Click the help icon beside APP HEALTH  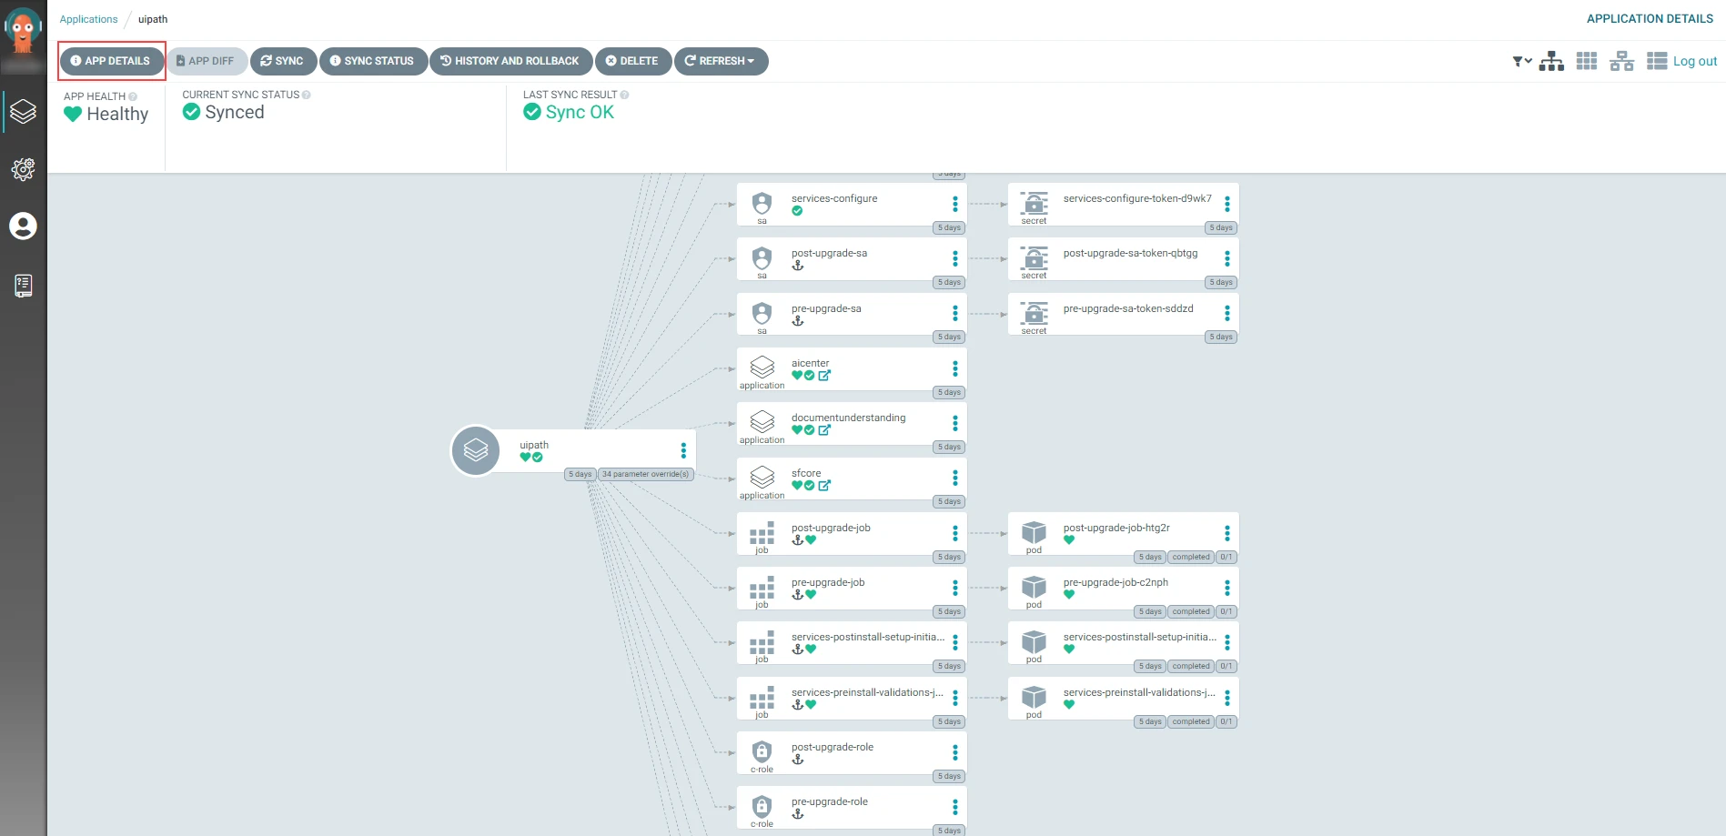[x=133, y=96]
